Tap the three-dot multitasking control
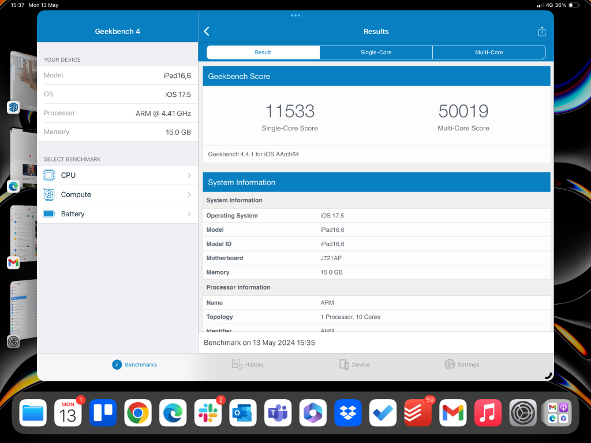Image resolution: width=591 pixels, height=443 pixels. 295,16
